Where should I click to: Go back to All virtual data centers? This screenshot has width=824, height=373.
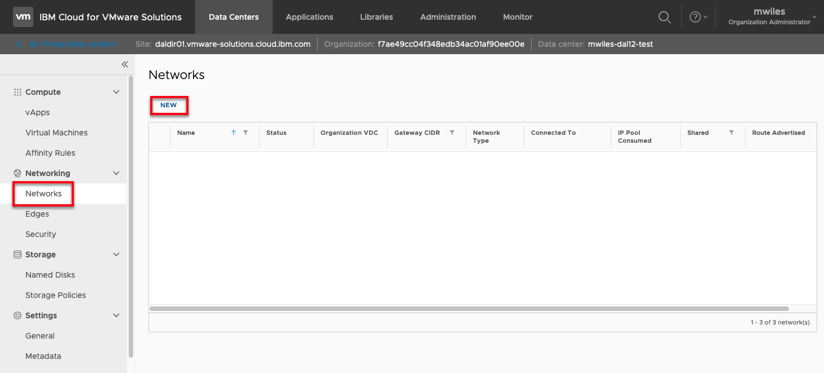point(67,44)
